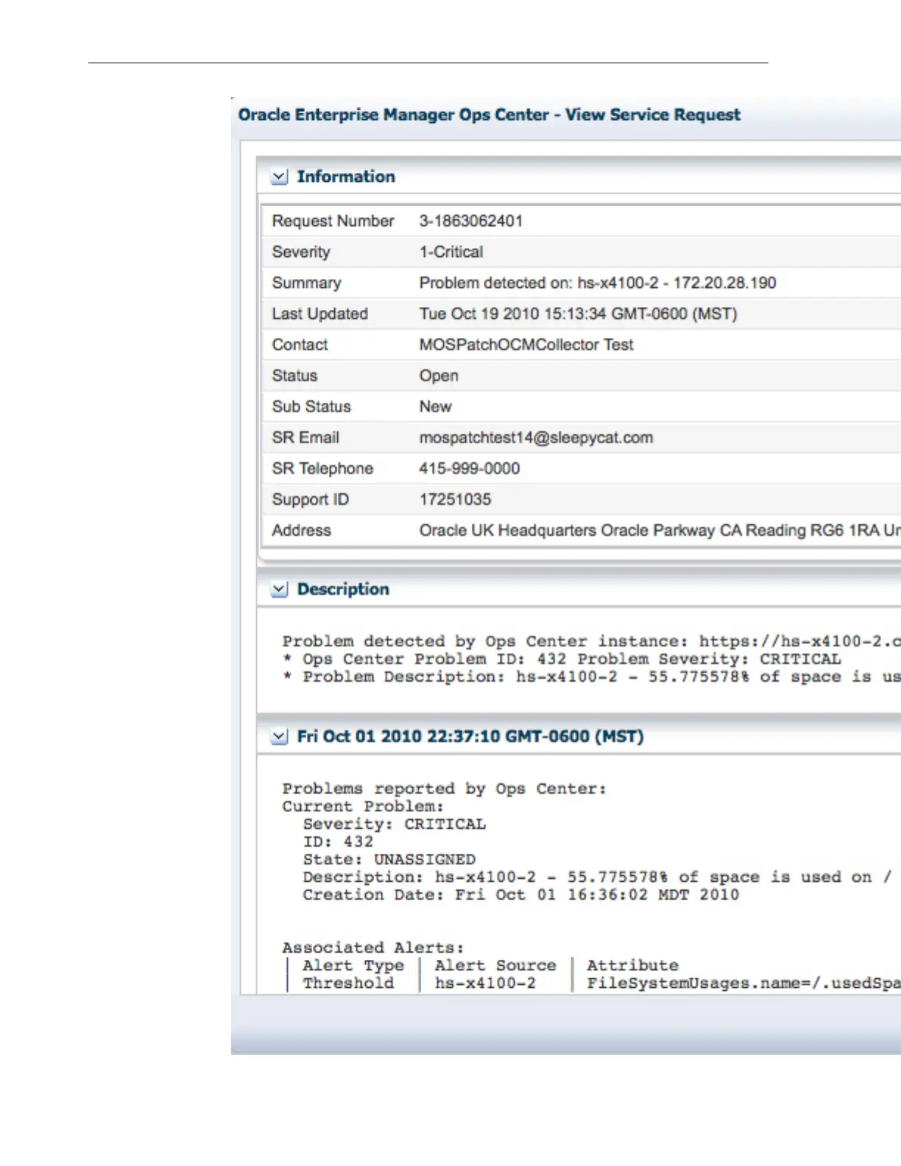Click the Sub Status label

[311, 406]
